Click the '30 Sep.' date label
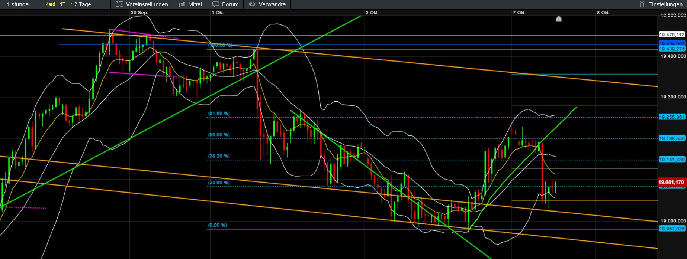 (x=139, y=13)
